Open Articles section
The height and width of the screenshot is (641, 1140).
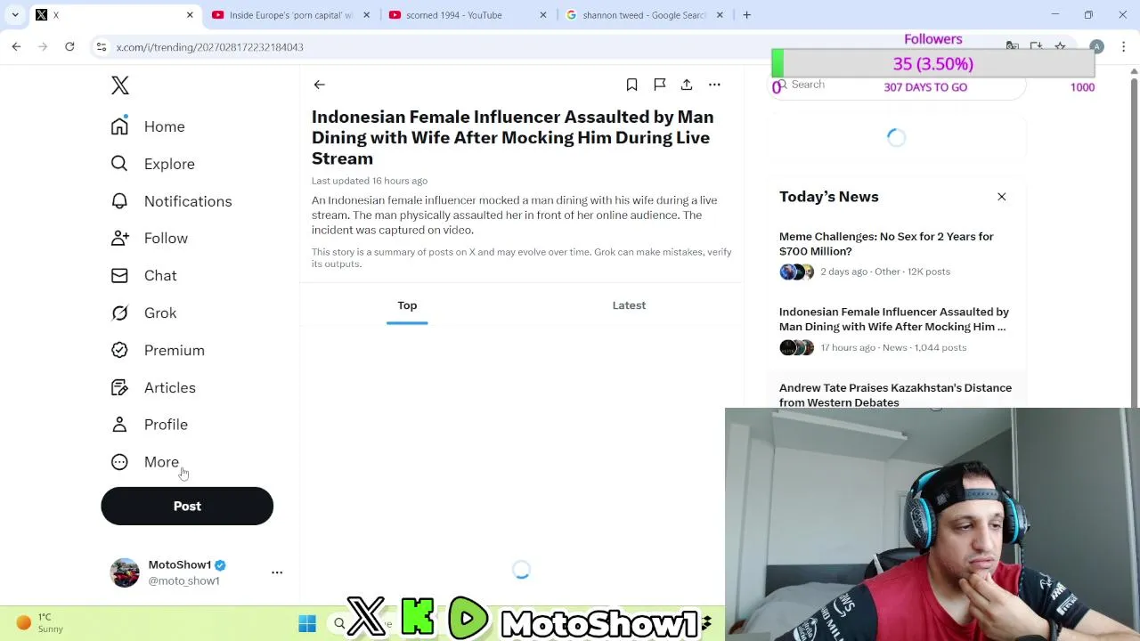(x=153, y=387)
